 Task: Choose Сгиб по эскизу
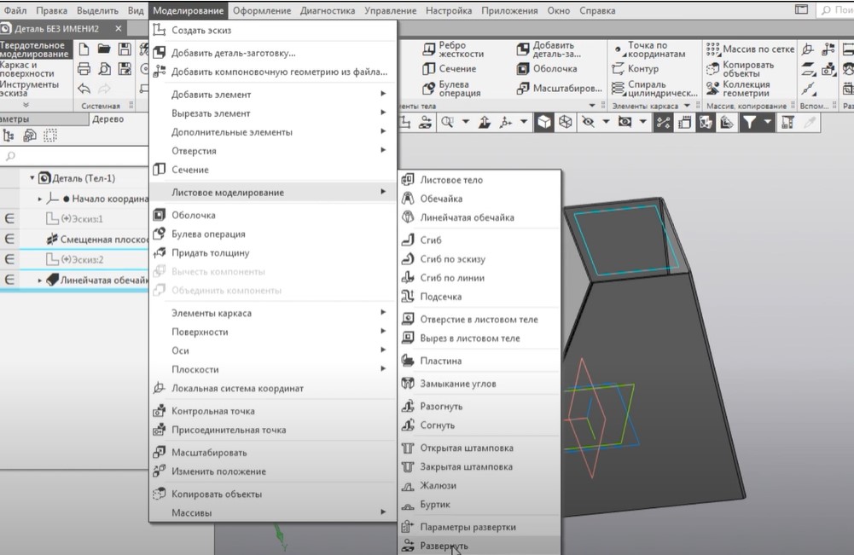pyautogui.click(x=479, y=259)
